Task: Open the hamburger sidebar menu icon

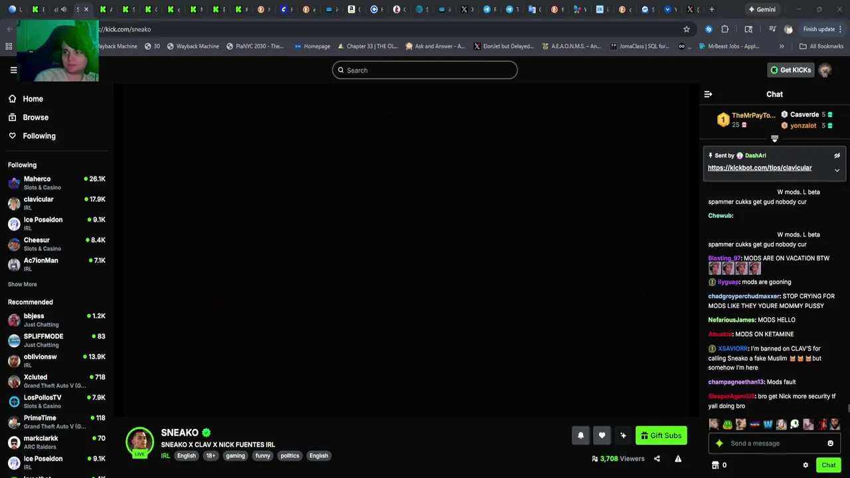Action: (x=13, y=70)
